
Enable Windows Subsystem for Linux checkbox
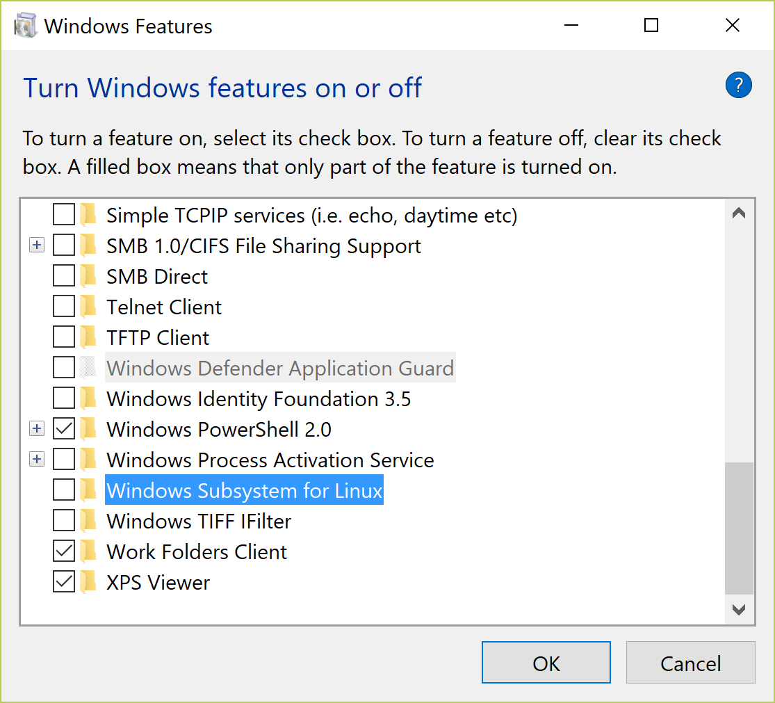point(64,490)
